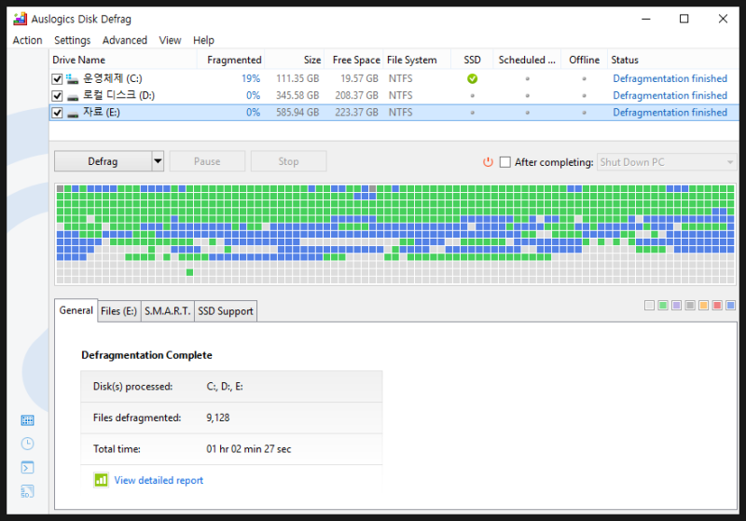The height and width of the screenshot is (521, 746).
Task: Click Defragmentation finished status for E:
Action: click(x=670, y=113)
